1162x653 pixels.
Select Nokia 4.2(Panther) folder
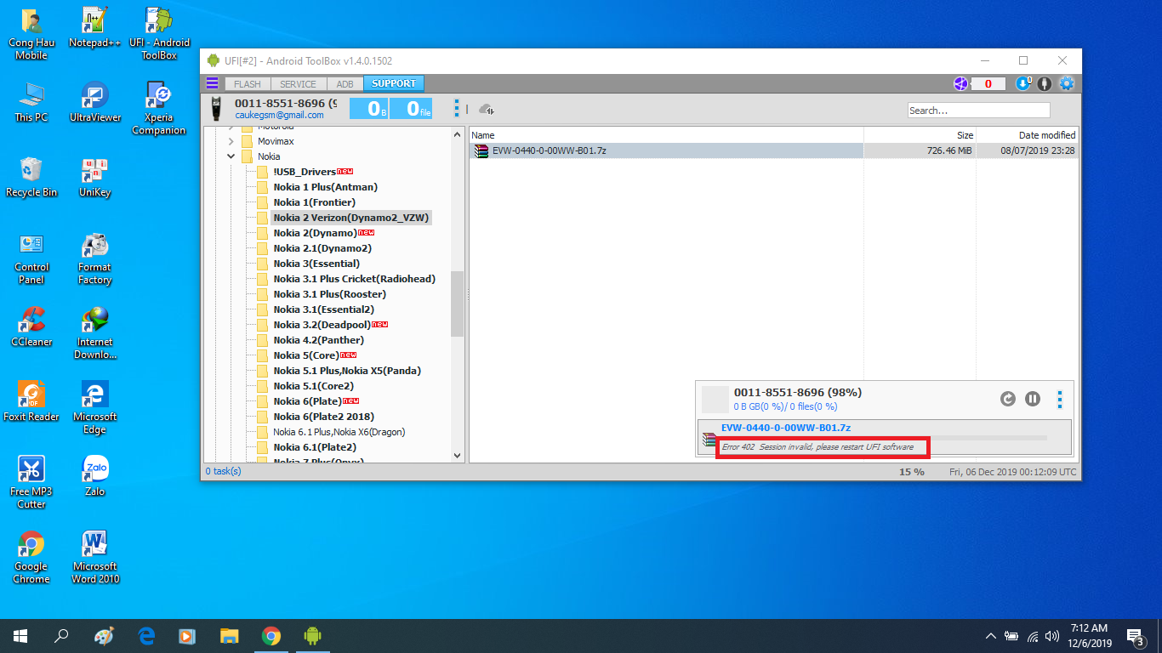click(319, 340)
